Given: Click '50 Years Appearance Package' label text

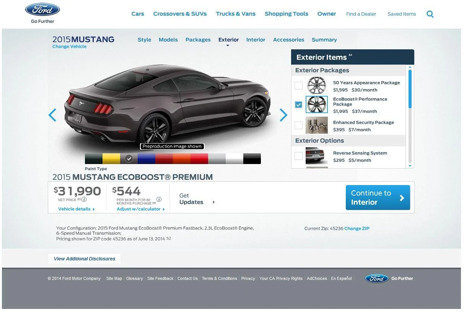Looking at the screenshot, I should pos(366,83).
